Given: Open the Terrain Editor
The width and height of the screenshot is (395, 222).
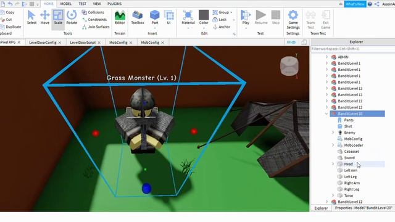Looking at the screenshot, I should 120,17.
